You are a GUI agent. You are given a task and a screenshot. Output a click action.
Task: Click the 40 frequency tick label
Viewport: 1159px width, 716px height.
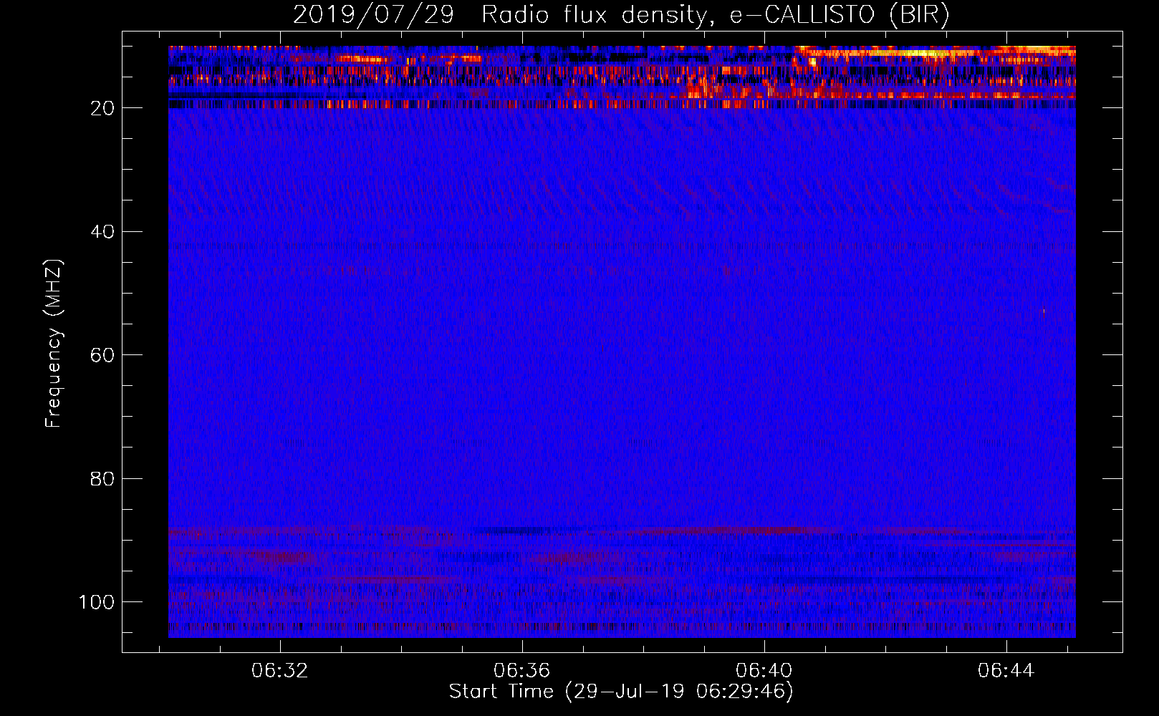coord(102,231)
